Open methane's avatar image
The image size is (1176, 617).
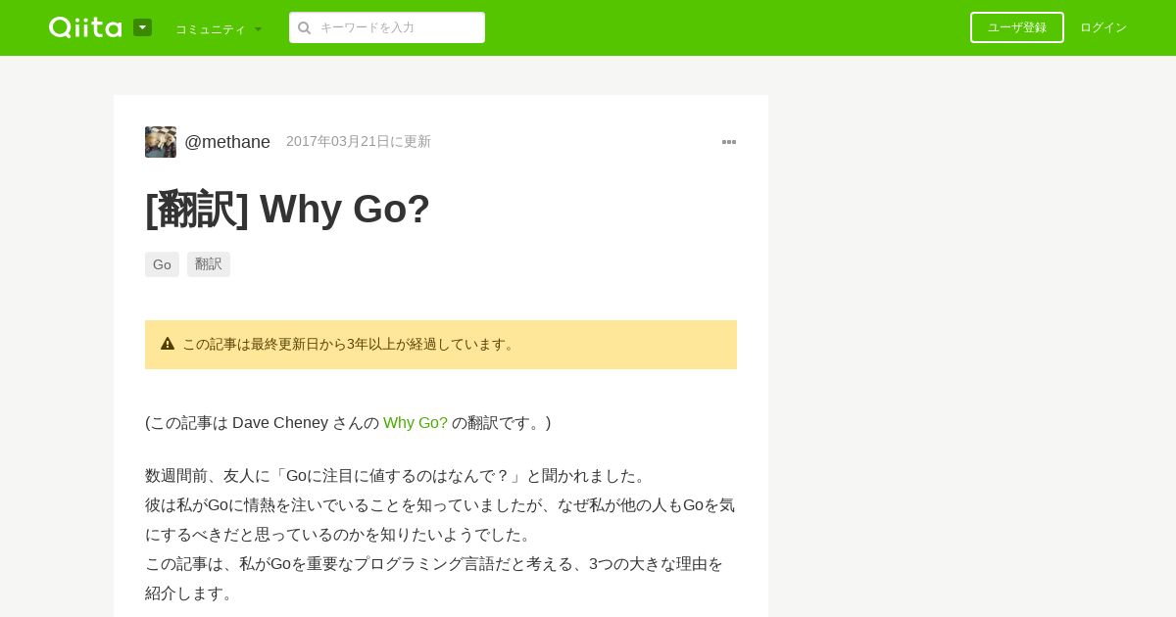click(161, 142)
